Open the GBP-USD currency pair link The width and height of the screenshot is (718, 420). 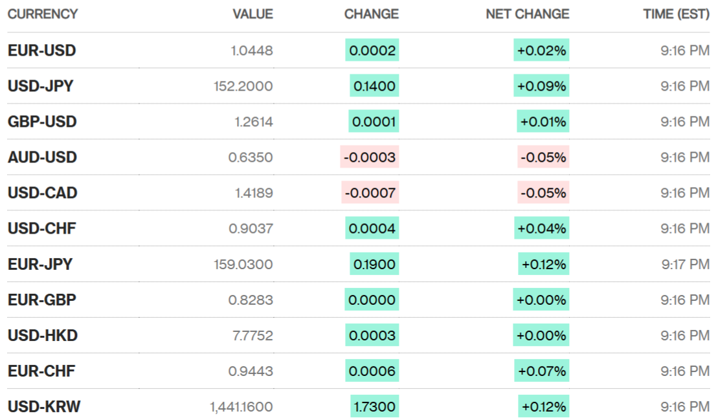42,122
